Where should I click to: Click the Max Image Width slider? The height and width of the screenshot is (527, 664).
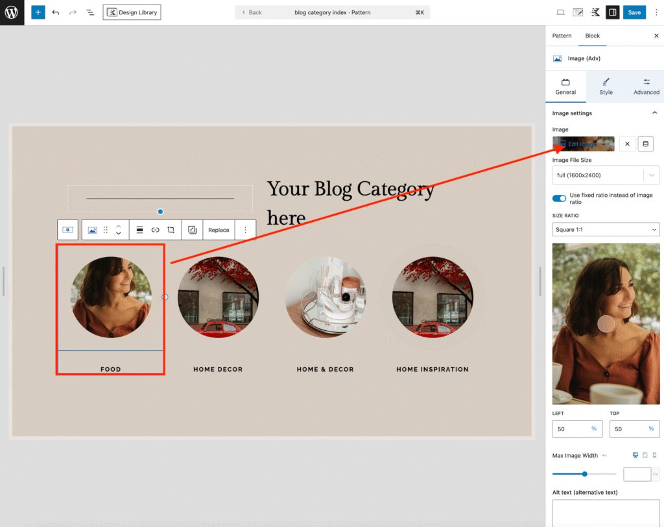coord(584,474)
